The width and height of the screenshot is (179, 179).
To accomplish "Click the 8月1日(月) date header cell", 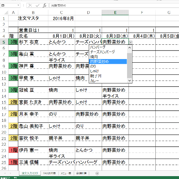I will coord(62,36).
